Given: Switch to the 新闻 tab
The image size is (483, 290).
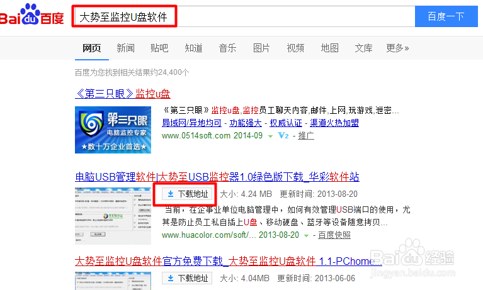Looking at the screenshot, I should tap(126, 48).
